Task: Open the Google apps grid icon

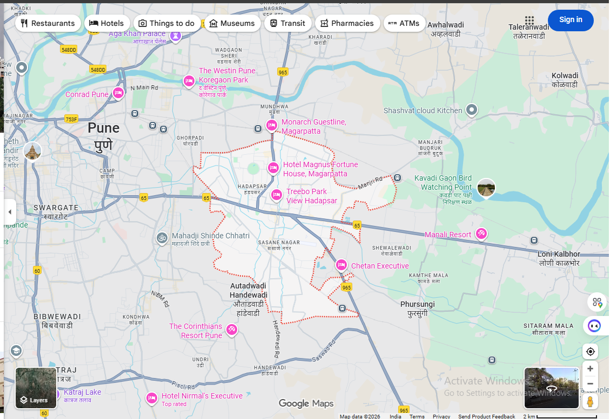Action: coord(529,20)
